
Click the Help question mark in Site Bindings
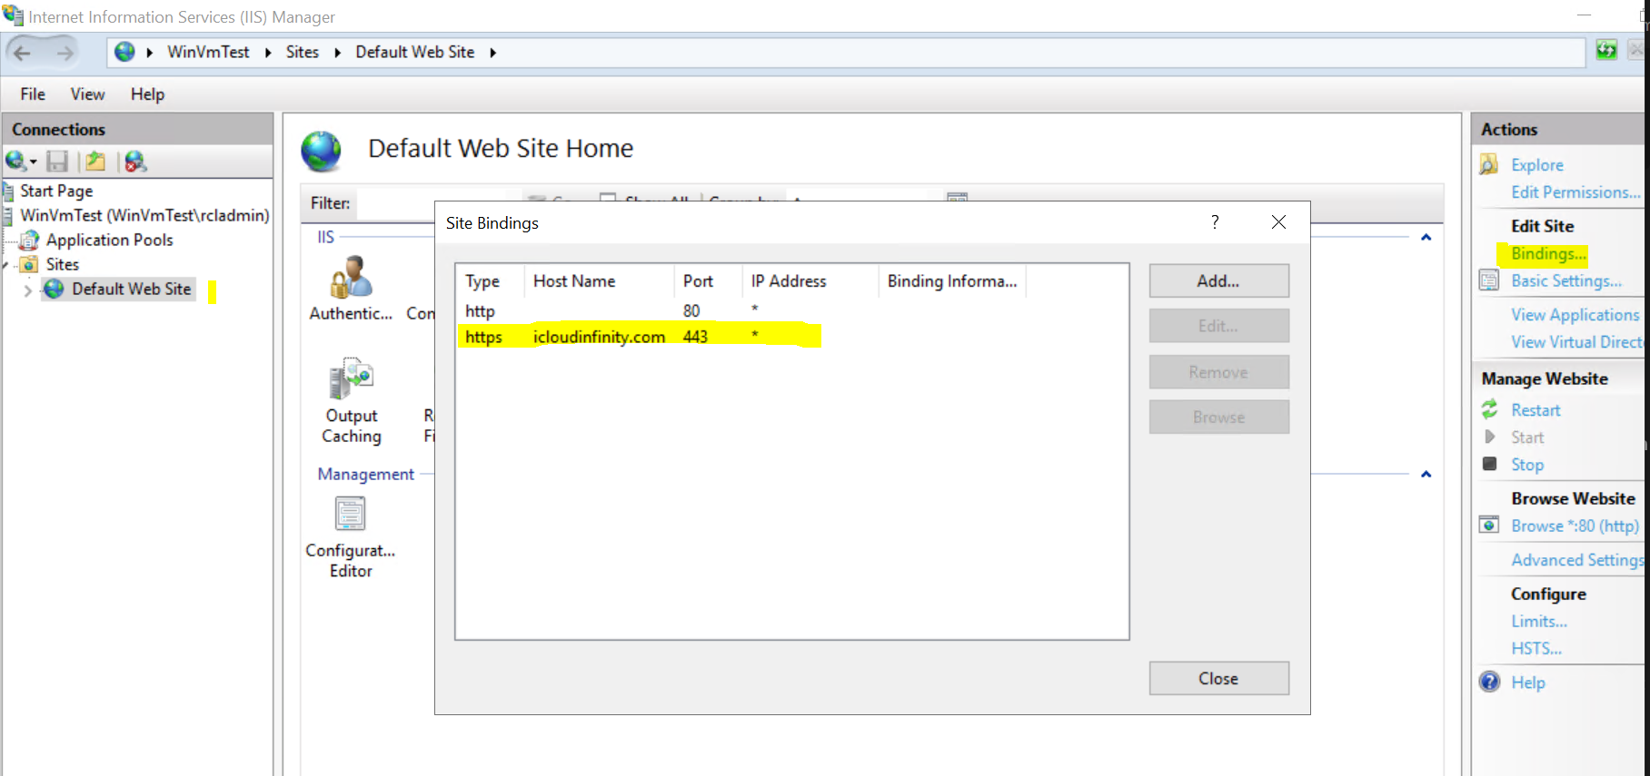click(x=1215, y=222)
